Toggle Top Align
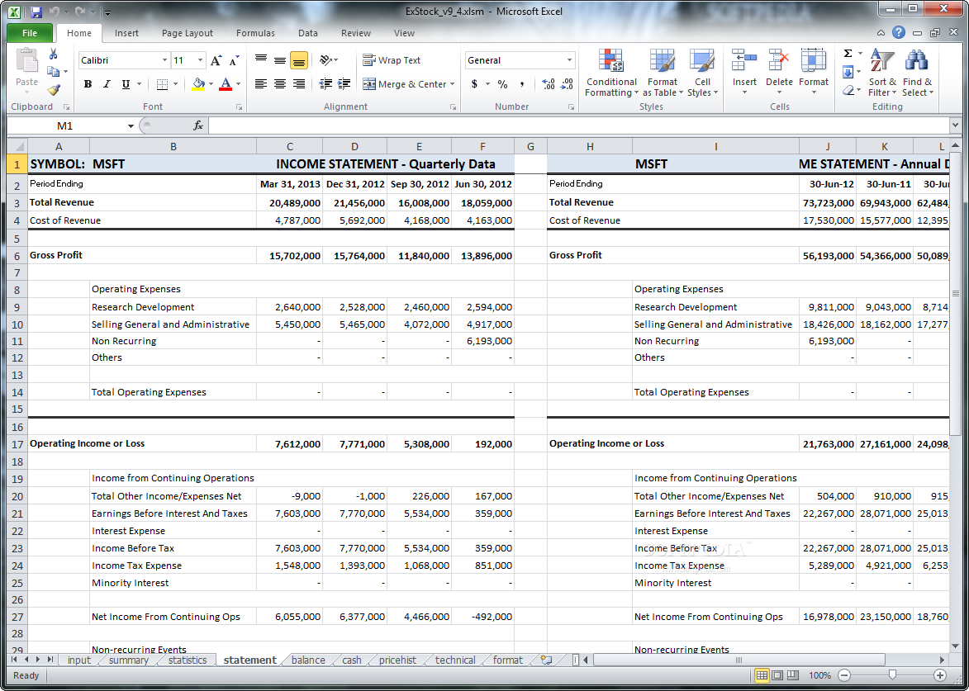The width and height of the screenshot is (969, 691). point(261,60)
